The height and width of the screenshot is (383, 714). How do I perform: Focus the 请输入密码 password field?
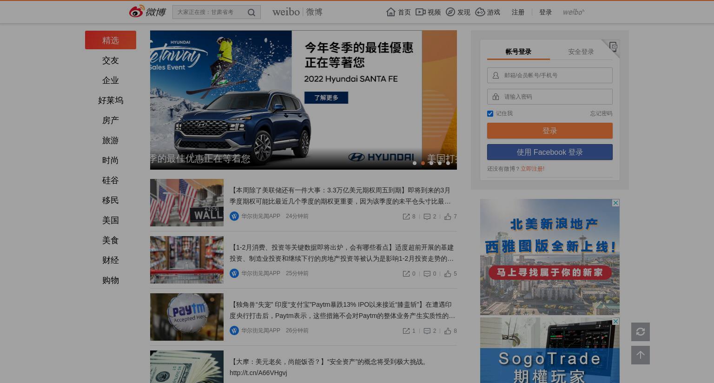click(x=550, y=97)
